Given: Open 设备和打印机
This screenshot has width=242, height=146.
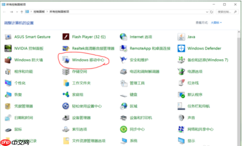Looking at the screenshot, I should pyautogui.click(x=141, y=118).
